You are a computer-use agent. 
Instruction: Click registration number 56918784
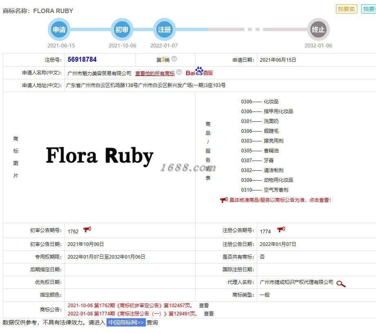tap(82, 60)
